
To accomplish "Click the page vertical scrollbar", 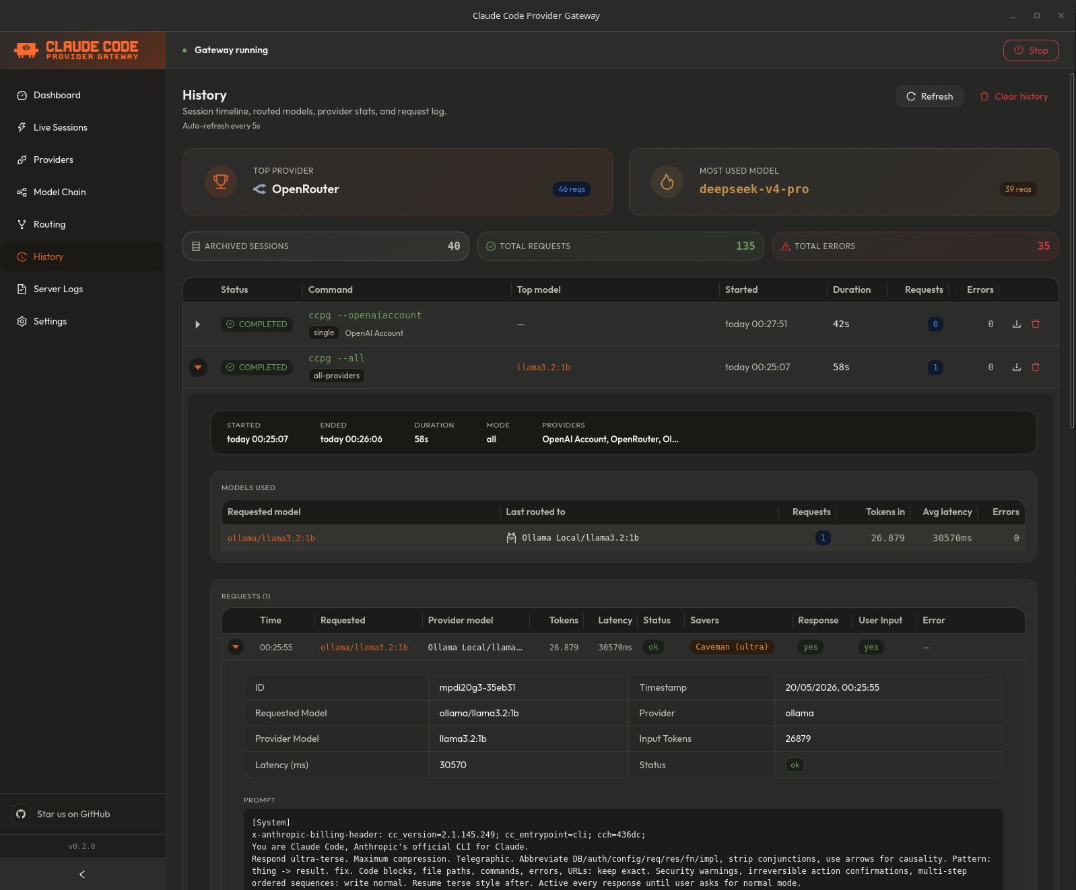I will (x=1073, y=249).
